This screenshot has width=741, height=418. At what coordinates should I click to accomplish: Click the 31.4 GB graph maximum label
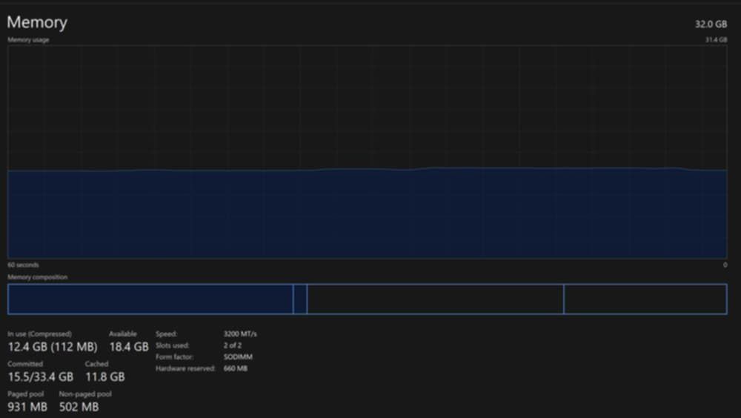pyautogui.click(x=716, y=40)
